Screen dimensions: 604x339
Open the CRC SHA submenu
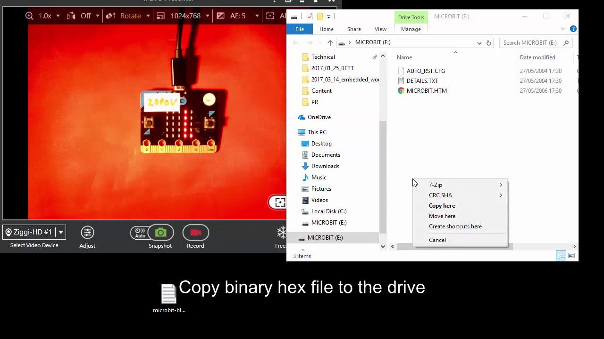pyautogui.click(x=460, y=195)
